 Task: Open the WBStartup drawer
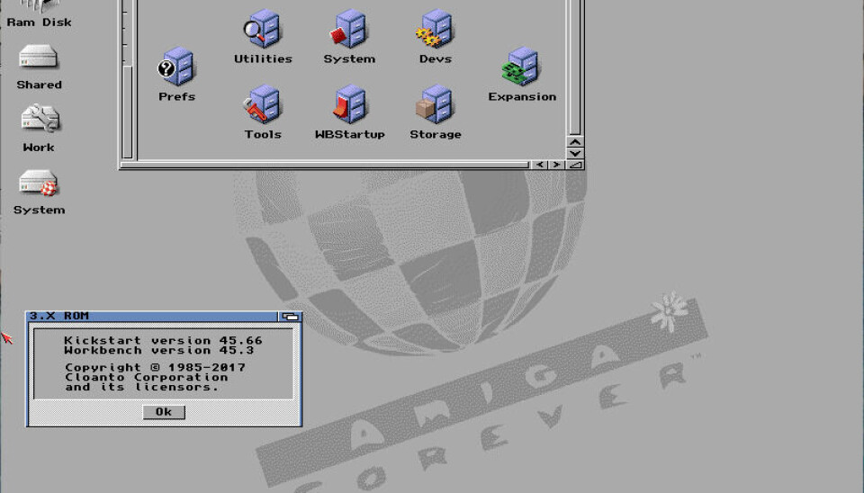[349, 112]
